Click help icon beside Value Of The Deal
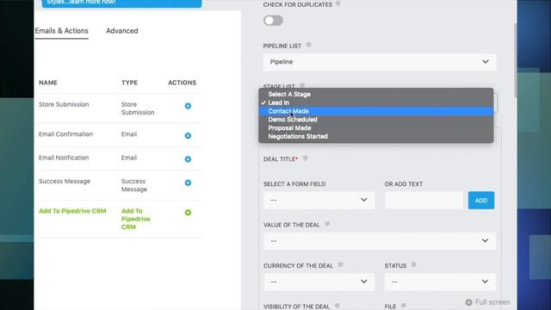Screen dimensions: 551x310 tap(327, 224)
